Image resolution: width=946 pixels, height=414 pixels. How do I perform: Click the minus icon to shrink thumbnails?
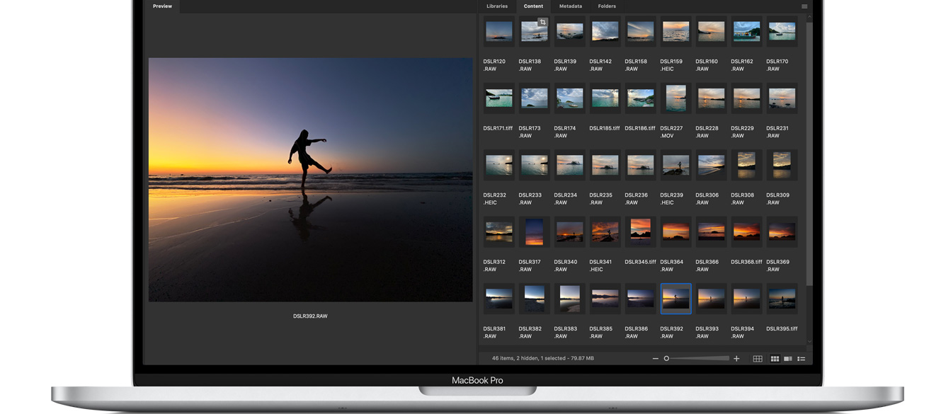click(x=655, y=359)
